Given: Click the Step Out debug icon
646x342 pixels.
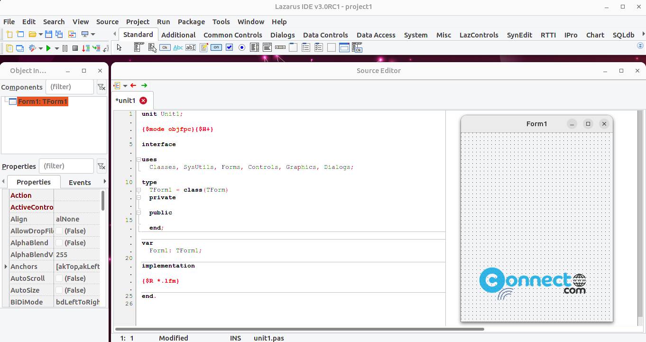Looking at the screenshot, I should click(x=106, y=48).
